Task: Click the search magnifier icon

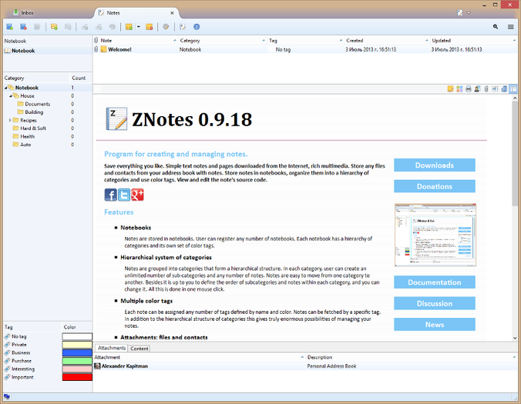Action: (496, 27)
